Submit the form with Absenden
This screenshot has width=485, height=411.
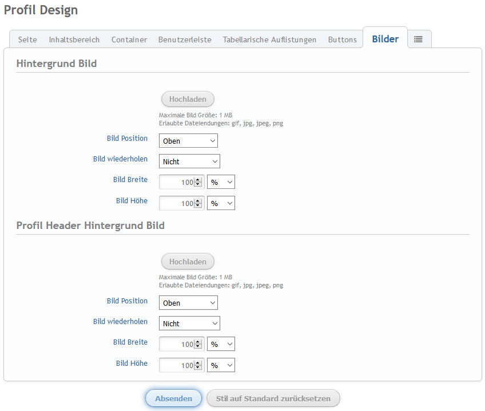[173, 398]
